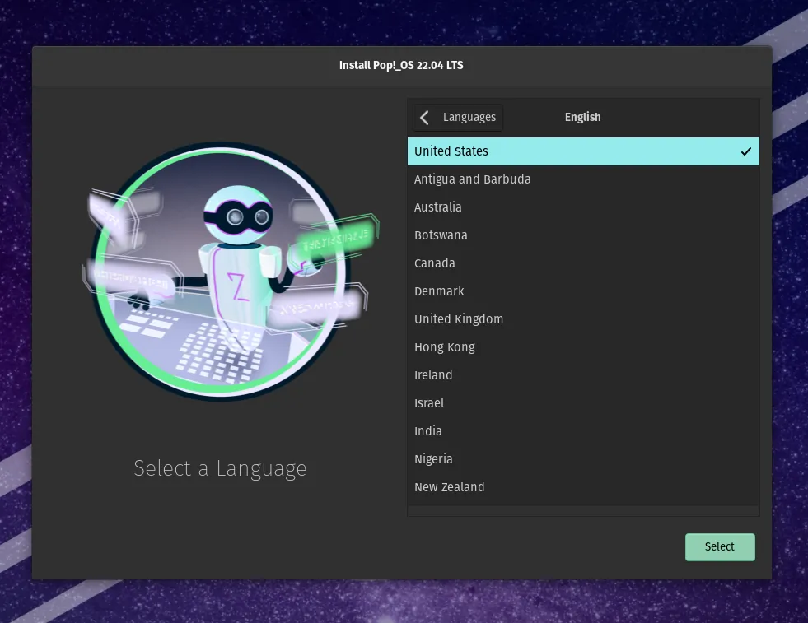Pick United Kingdom from the list

click(x=458, y=319)
